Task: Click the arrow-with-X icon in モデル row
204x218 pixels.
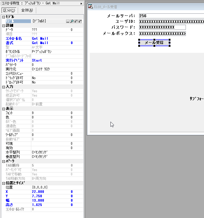Action: (x=76, y=21)
